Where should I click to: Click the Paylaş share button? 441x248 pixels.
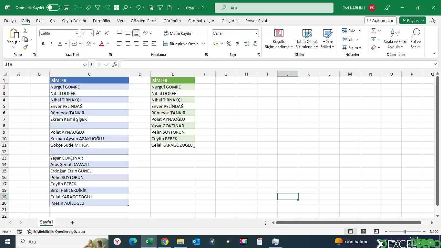coord(410,20)
